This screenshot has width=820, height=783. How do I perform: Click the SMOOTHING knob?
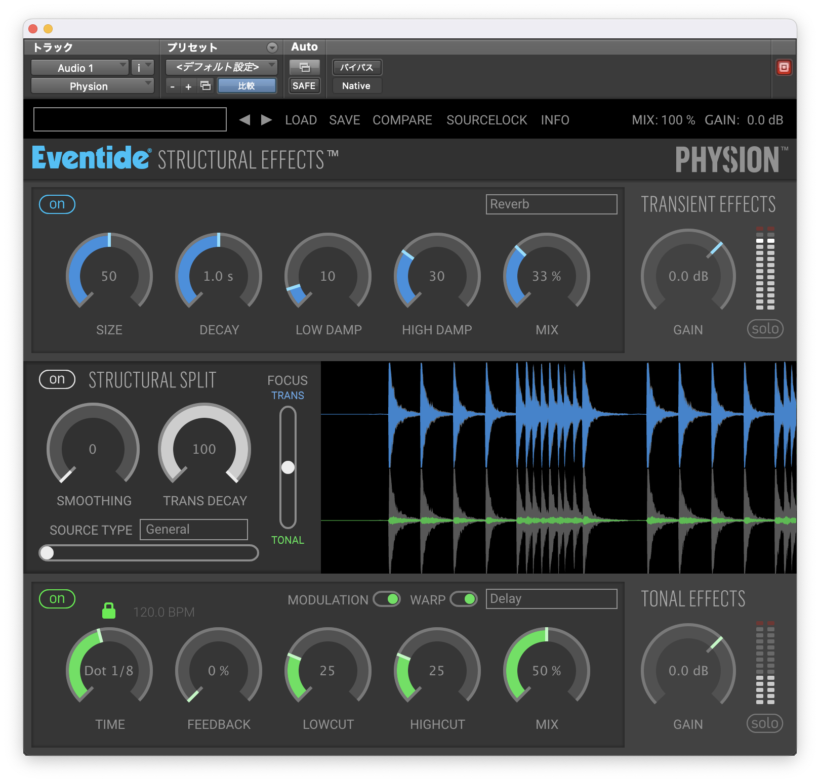point(93,449)
